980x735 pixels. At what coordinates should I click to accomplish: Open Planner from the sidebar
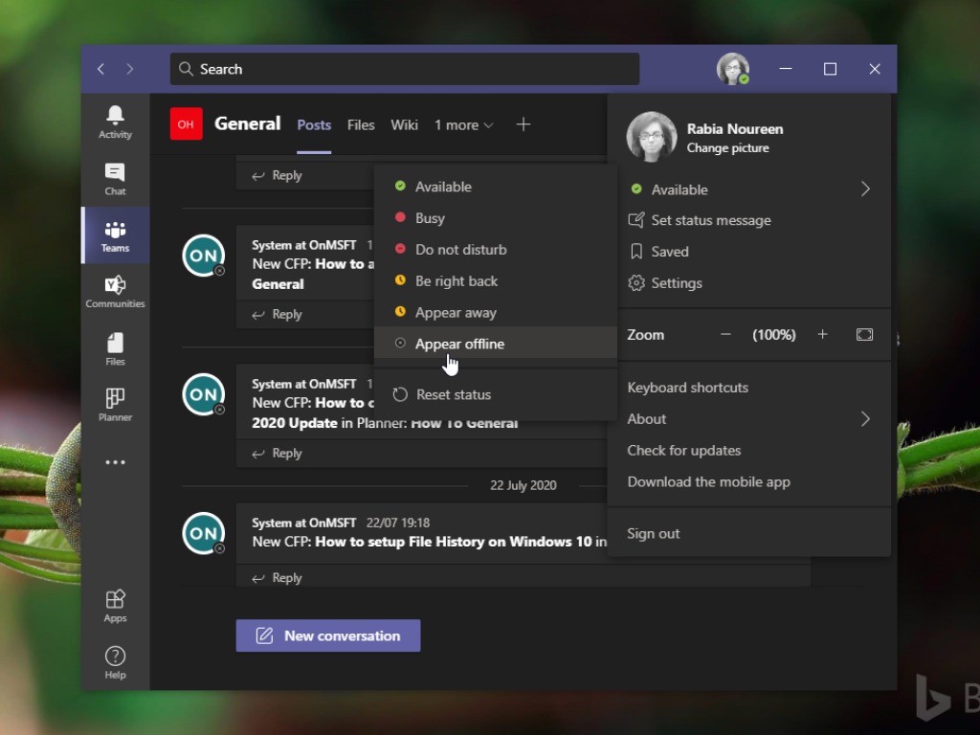pyautogui.click(x=115, y=404)
